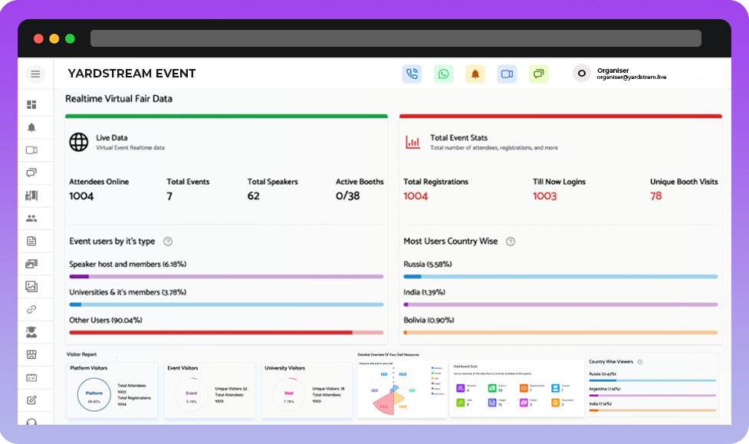Image resolution: width=749 pixels, height=444 pixels.
Task: Click the Visitors stat icon in Dashboard Stats
Action: pyautogui.click(x=492, y=388)
